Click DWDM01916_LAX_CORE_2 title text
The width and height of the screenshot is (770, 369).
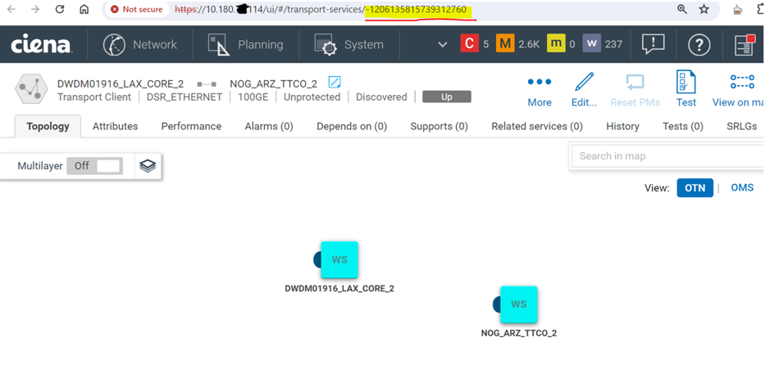coord(121,83)
